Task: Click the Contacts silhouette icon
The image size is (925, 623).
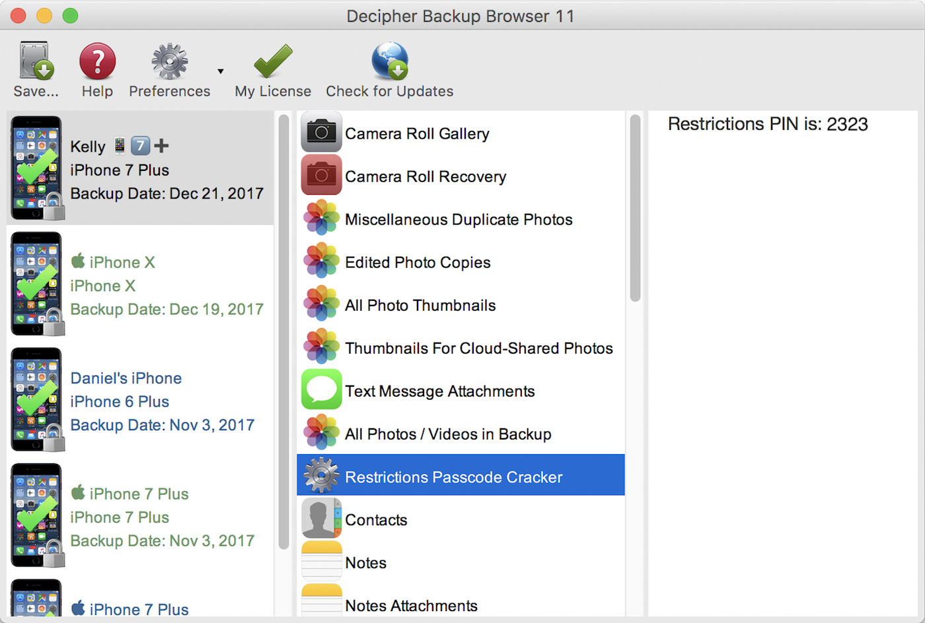Action: (x=322, y=519)
